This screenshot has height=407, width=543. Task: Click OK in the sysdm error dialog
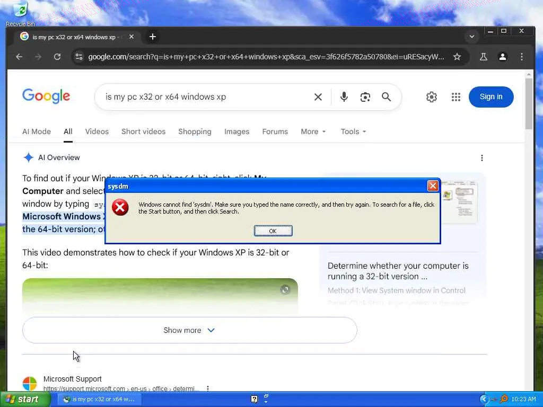pos(273,231)
